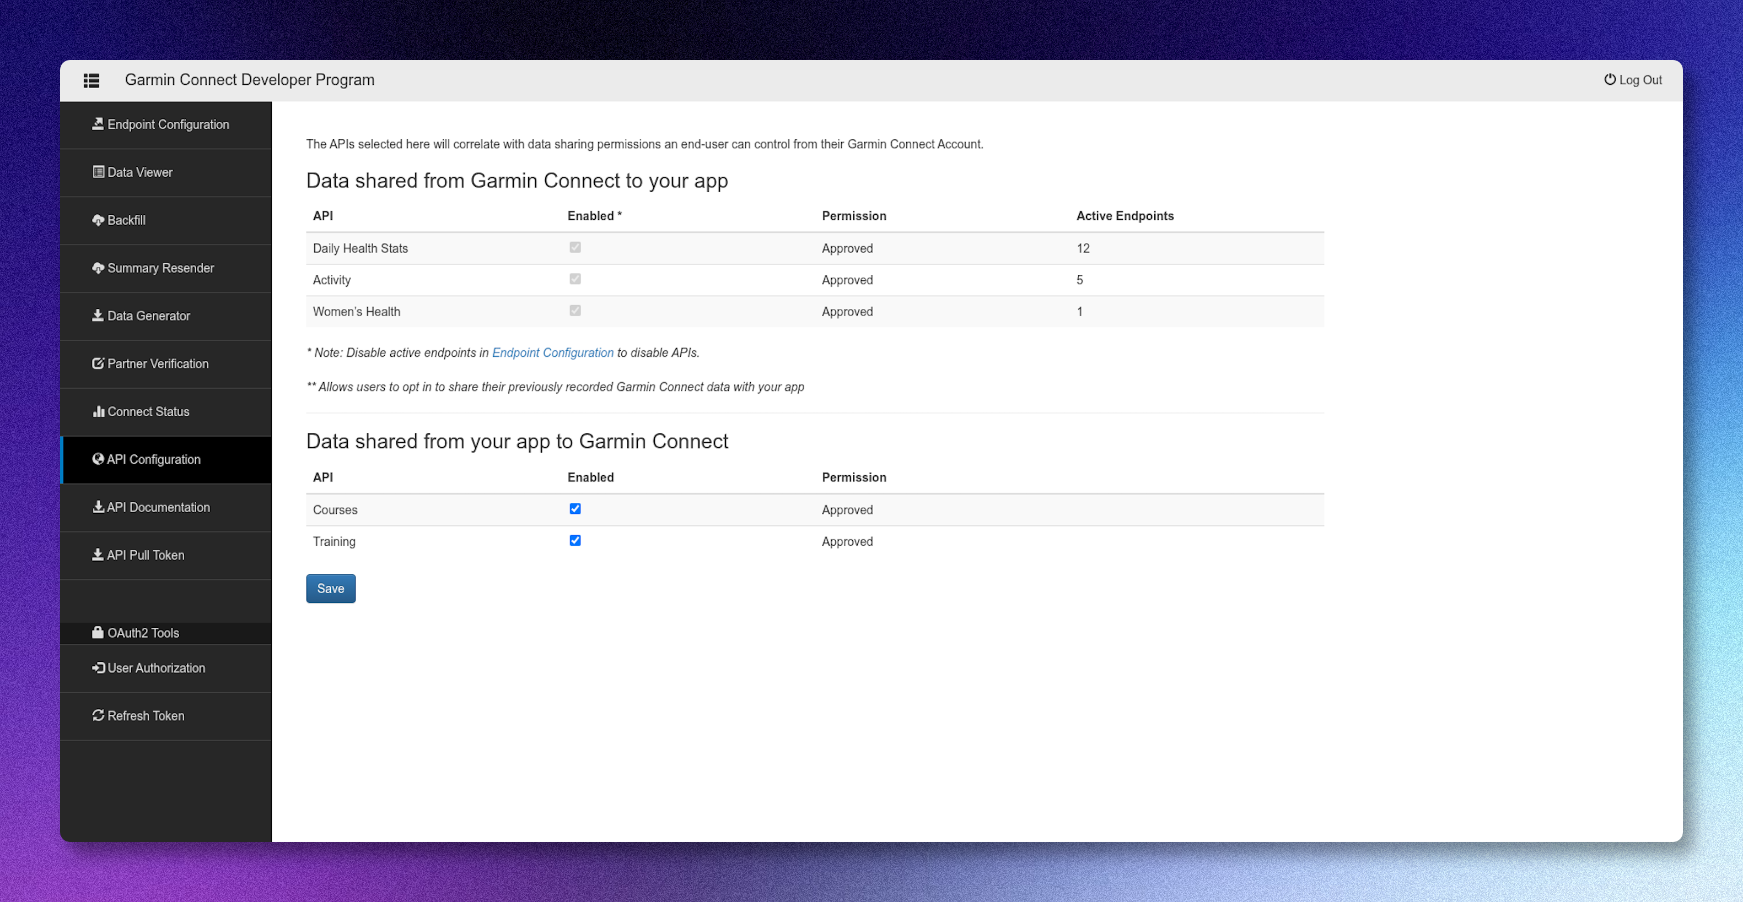Viewport: 1743px width, 902px height.
Task: Select the Backfill cloud icon
Action: click(x=98, y=220)
